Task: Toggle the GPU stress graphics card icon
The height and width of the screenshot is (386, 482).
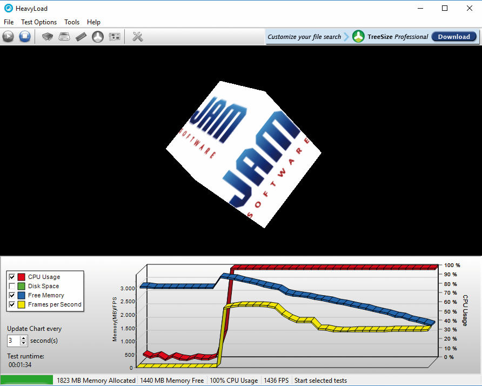Action: (x=115, y=37)
